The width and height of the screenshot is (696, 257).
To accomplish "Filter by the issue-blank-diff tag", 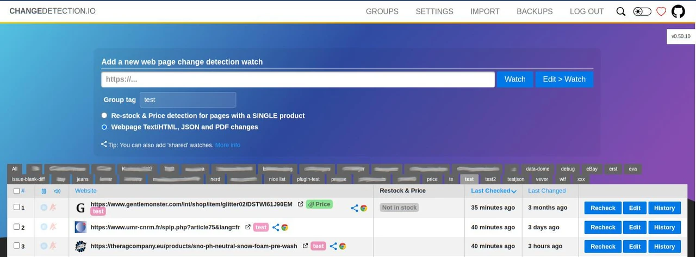I will [x=28, y=179].
